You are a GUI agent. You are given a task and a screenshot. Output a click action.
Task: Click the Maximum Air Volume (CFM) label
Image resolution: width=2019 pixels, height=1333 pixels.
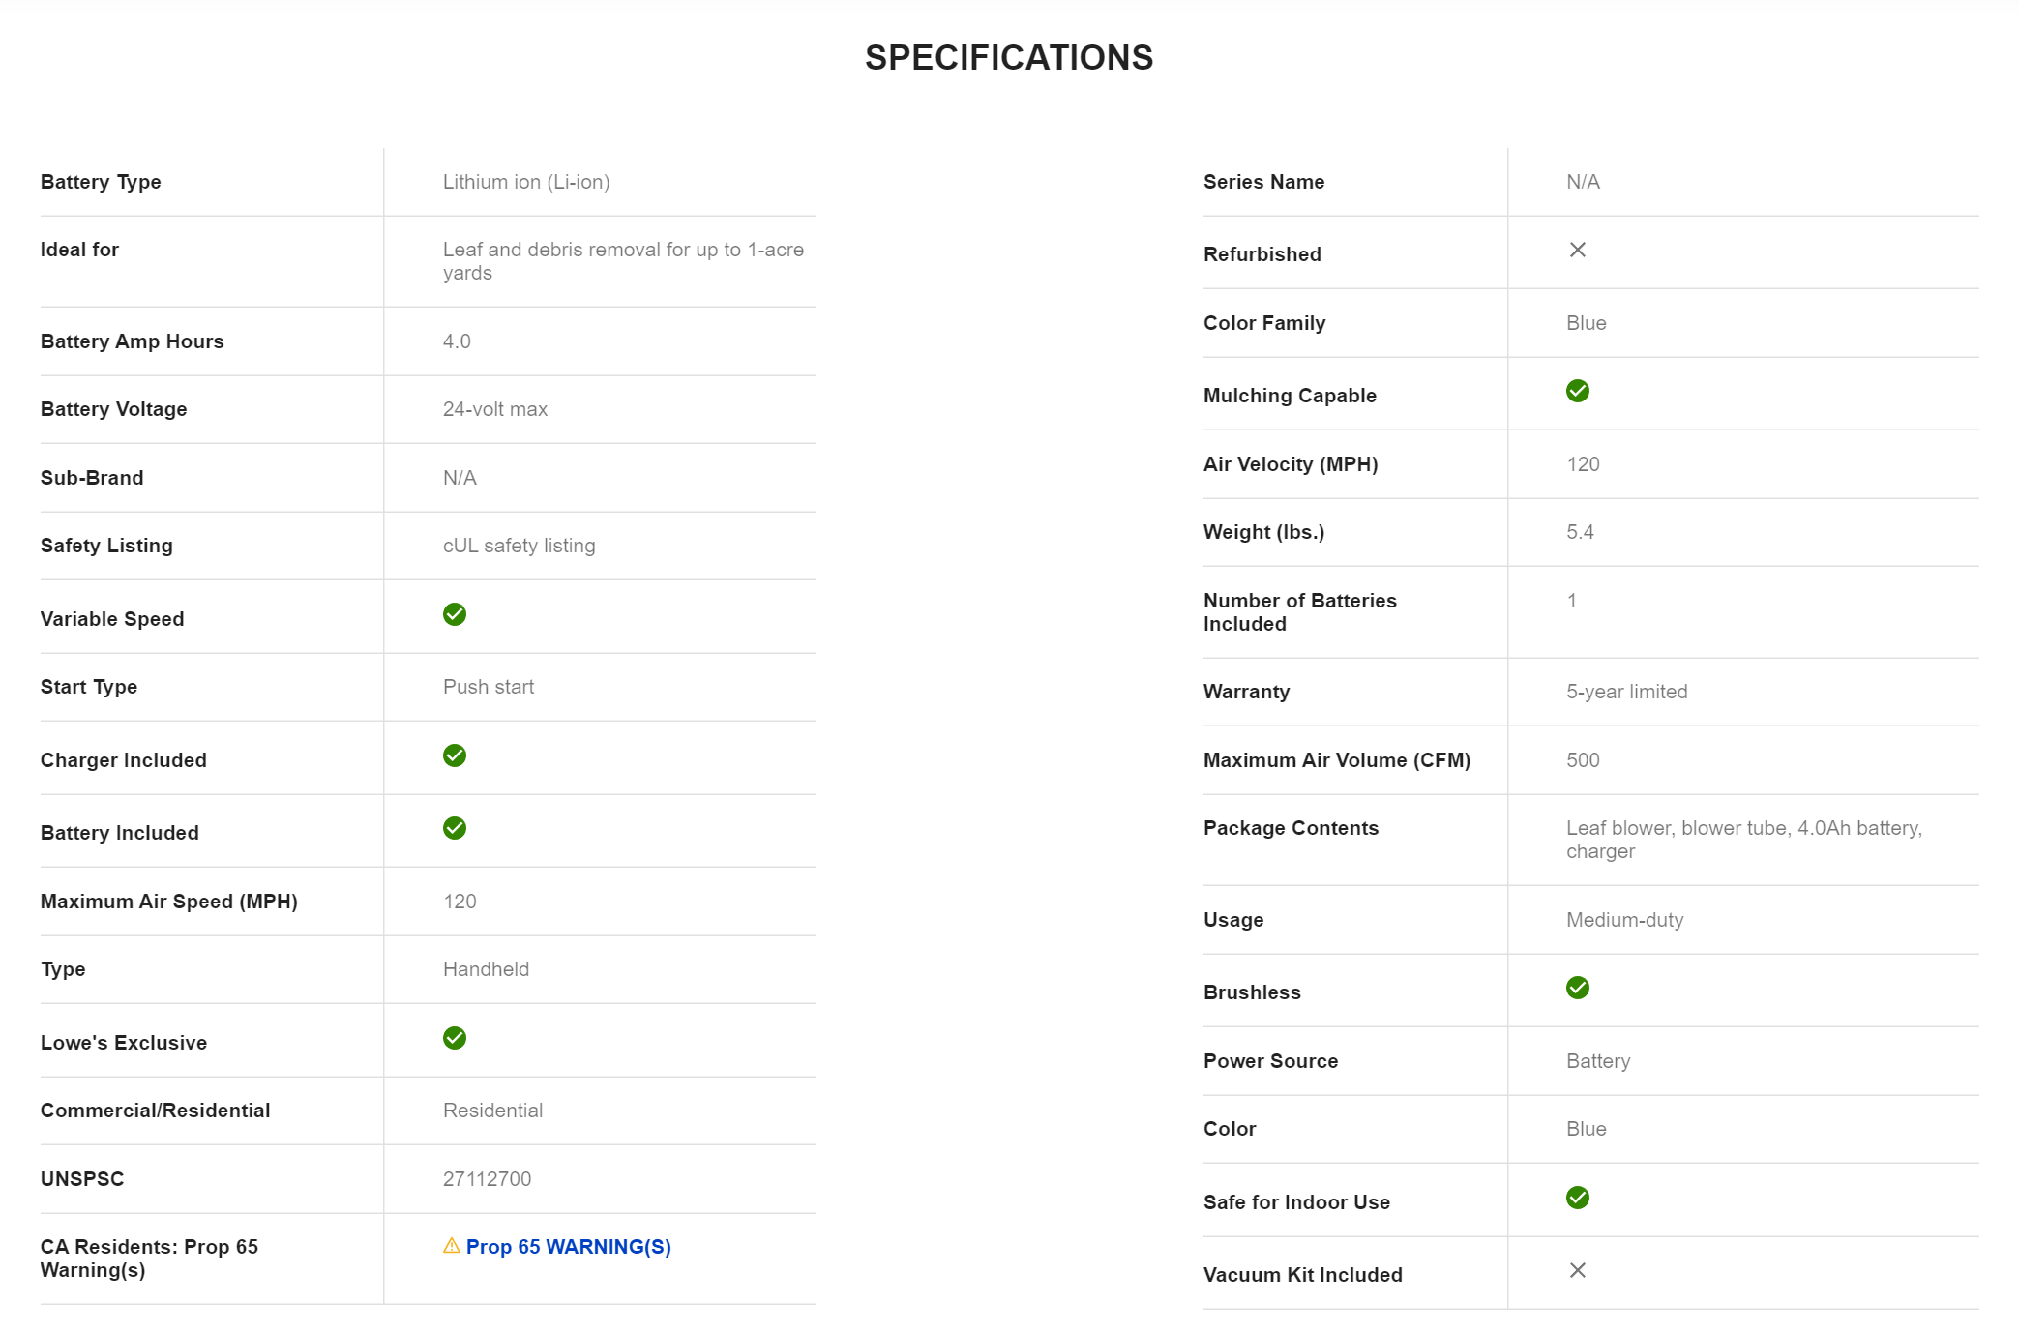(x=1336, y=760)
